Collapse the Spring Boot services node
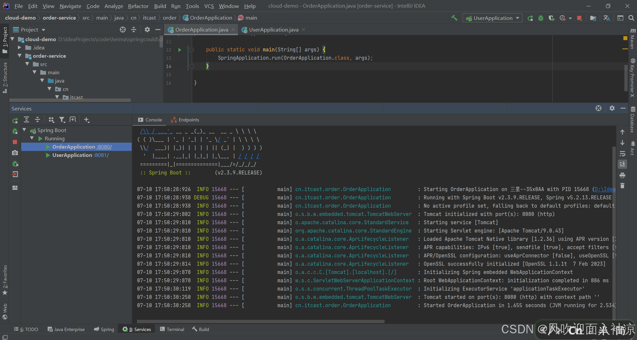The height and width of the screenshot is (340, 637). (x=24, y=130)
